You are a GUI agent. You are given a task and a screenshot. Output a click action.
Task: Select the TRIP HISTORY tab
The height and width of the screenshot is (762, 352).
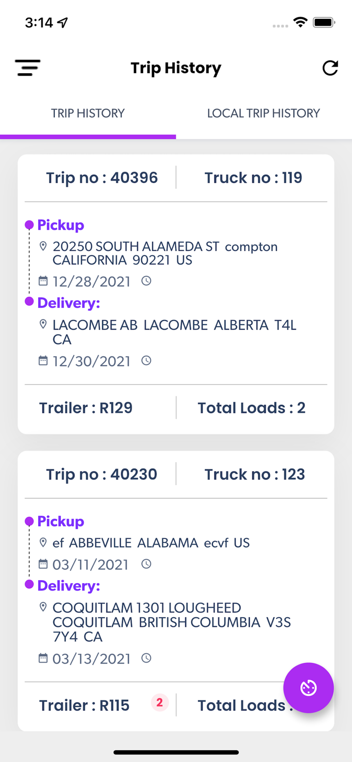pyautogui.click(x=88, y=113)
